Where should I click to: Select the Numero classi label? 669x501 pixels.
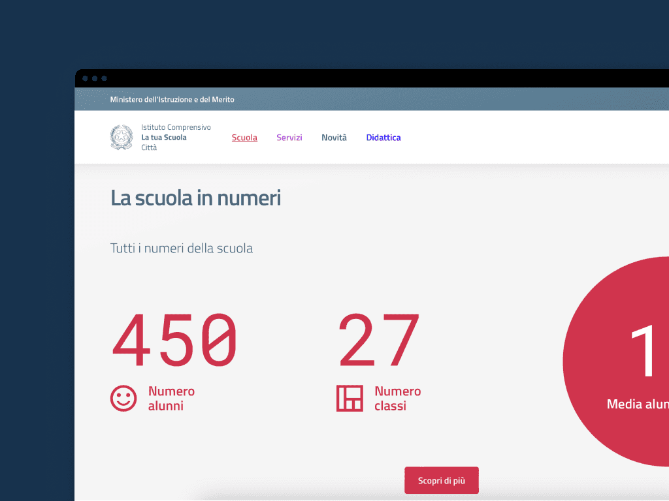tap(397, 399)
